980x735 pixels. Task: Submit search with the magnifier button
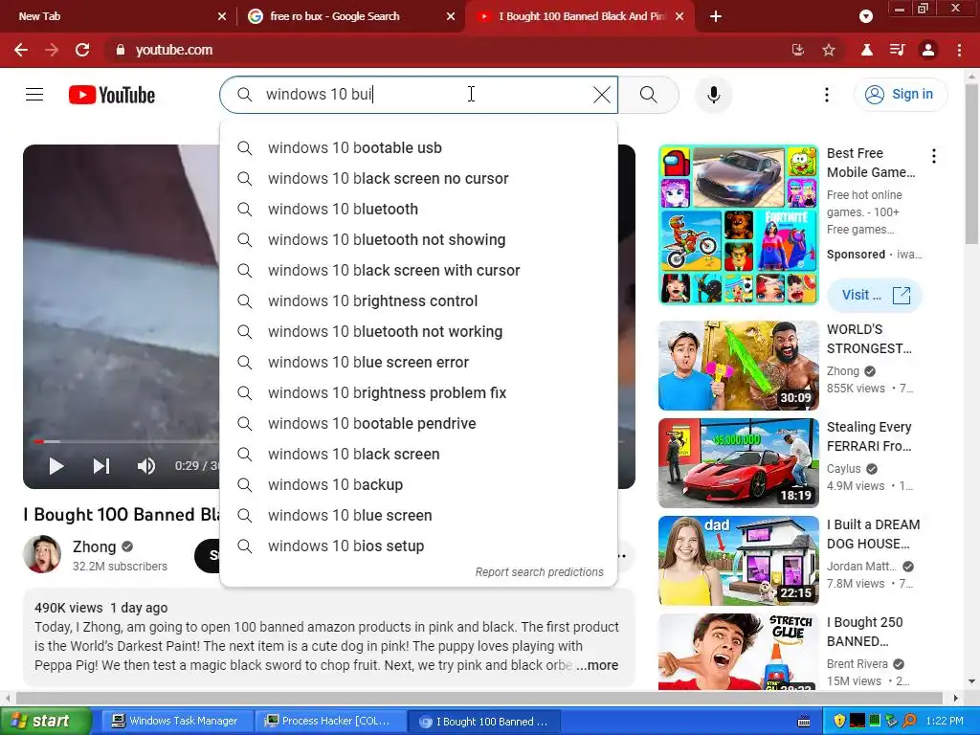pyautogui.click(x=649, y=95)
